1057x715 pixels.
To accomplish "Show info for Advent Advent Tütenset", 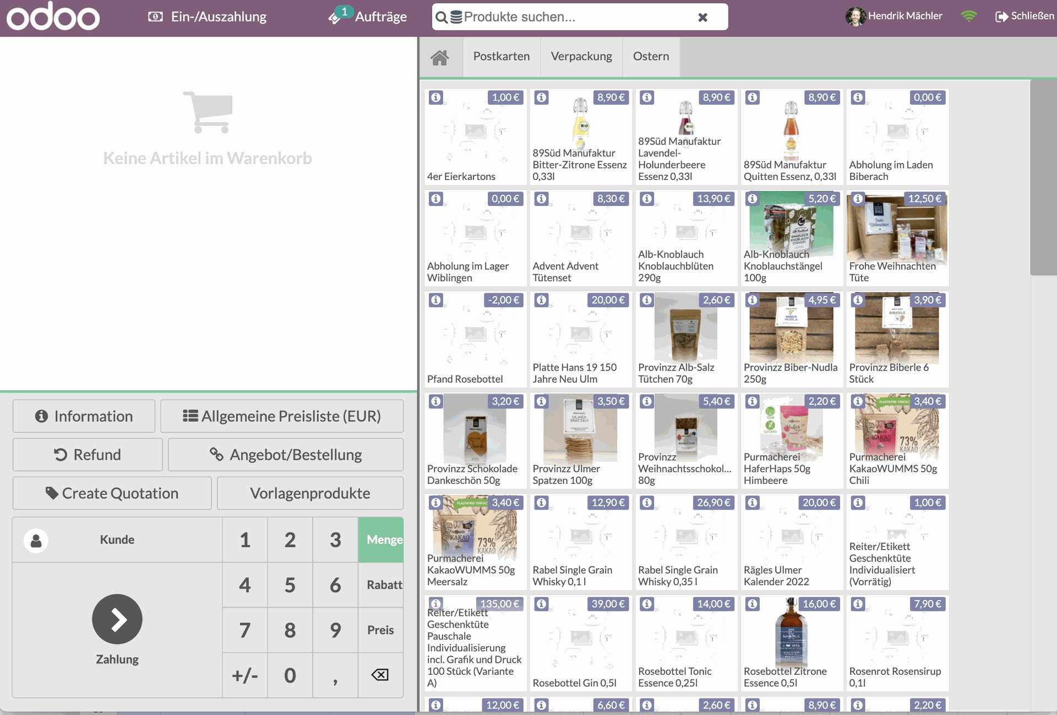I will (x=542, y=199).
